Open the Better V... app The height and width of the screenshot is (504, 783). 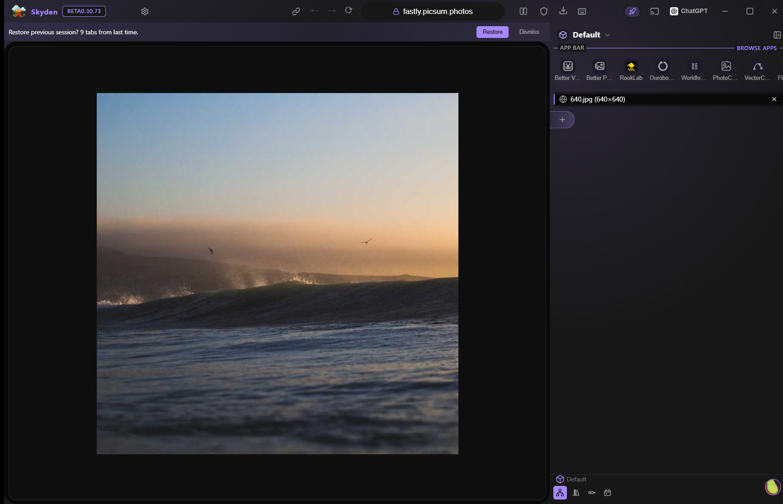pyautogui.click(x=568, y=70)
